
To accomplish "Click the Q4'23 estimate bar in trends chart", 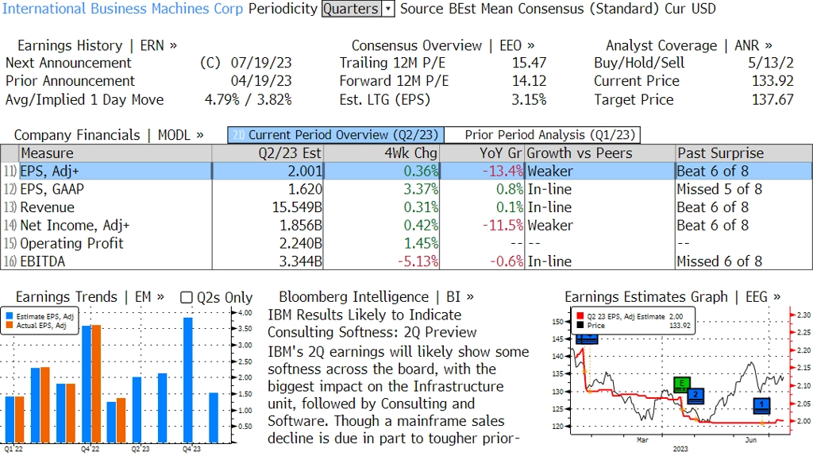I will click(x=187, y=380).
